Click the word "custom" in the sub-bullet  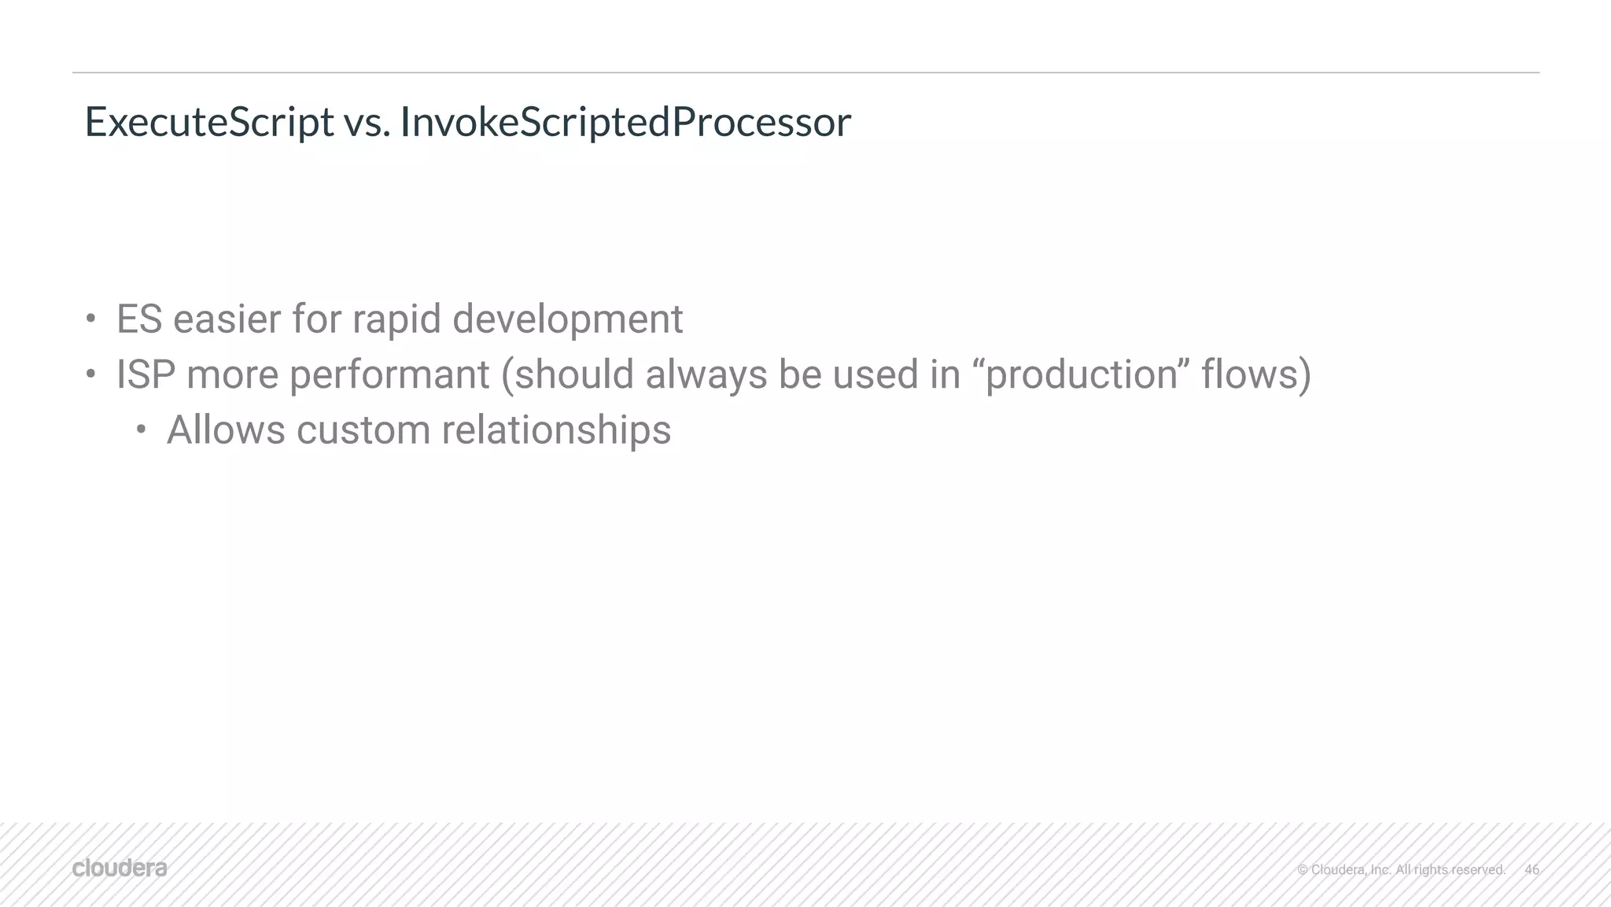pos(363,430)
